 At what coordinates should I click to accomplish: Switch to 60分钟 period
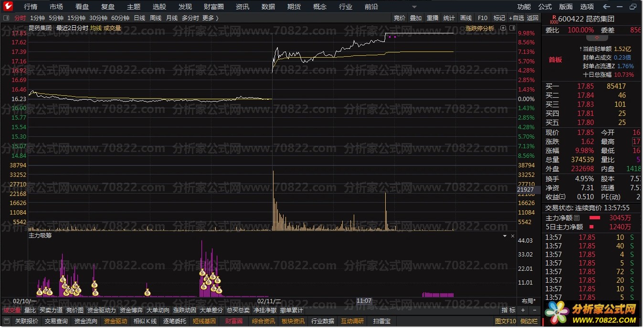point(120,18)
